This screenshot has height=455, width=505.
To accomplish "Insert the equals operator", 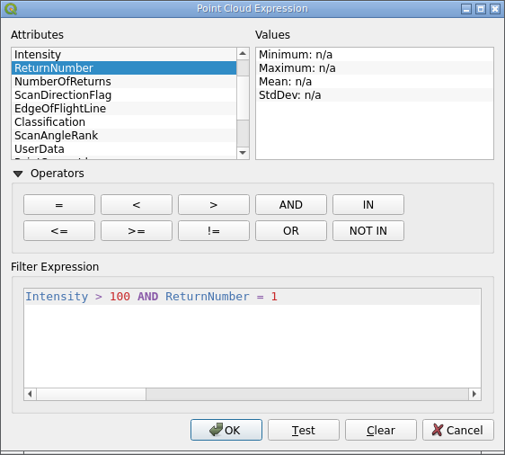I will point(59,205).
